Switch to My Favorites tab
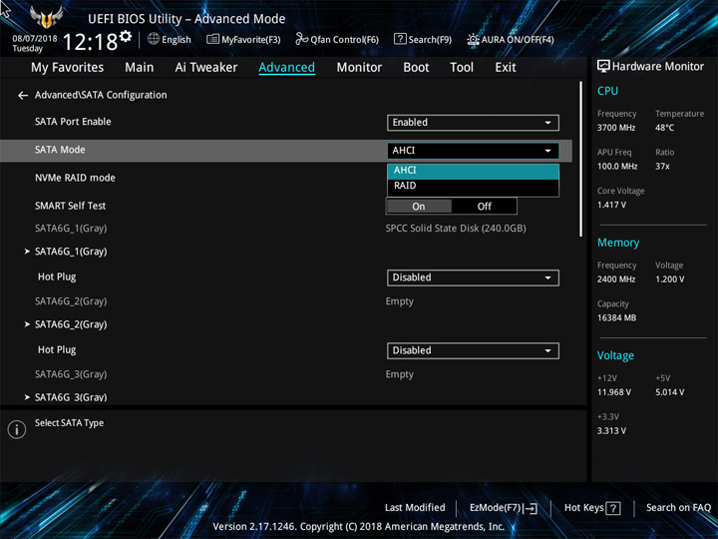 point(68,68)
